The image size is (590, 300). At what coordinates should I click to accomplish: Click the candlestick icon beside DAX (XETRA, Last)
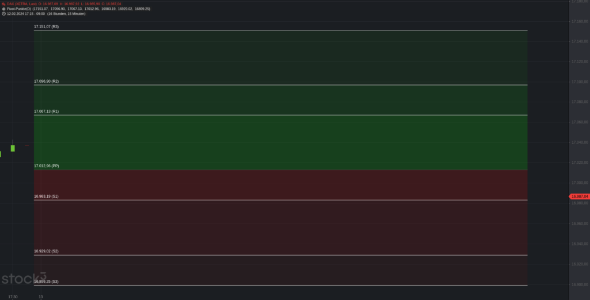pyautogui.click(x=3, y=4)
